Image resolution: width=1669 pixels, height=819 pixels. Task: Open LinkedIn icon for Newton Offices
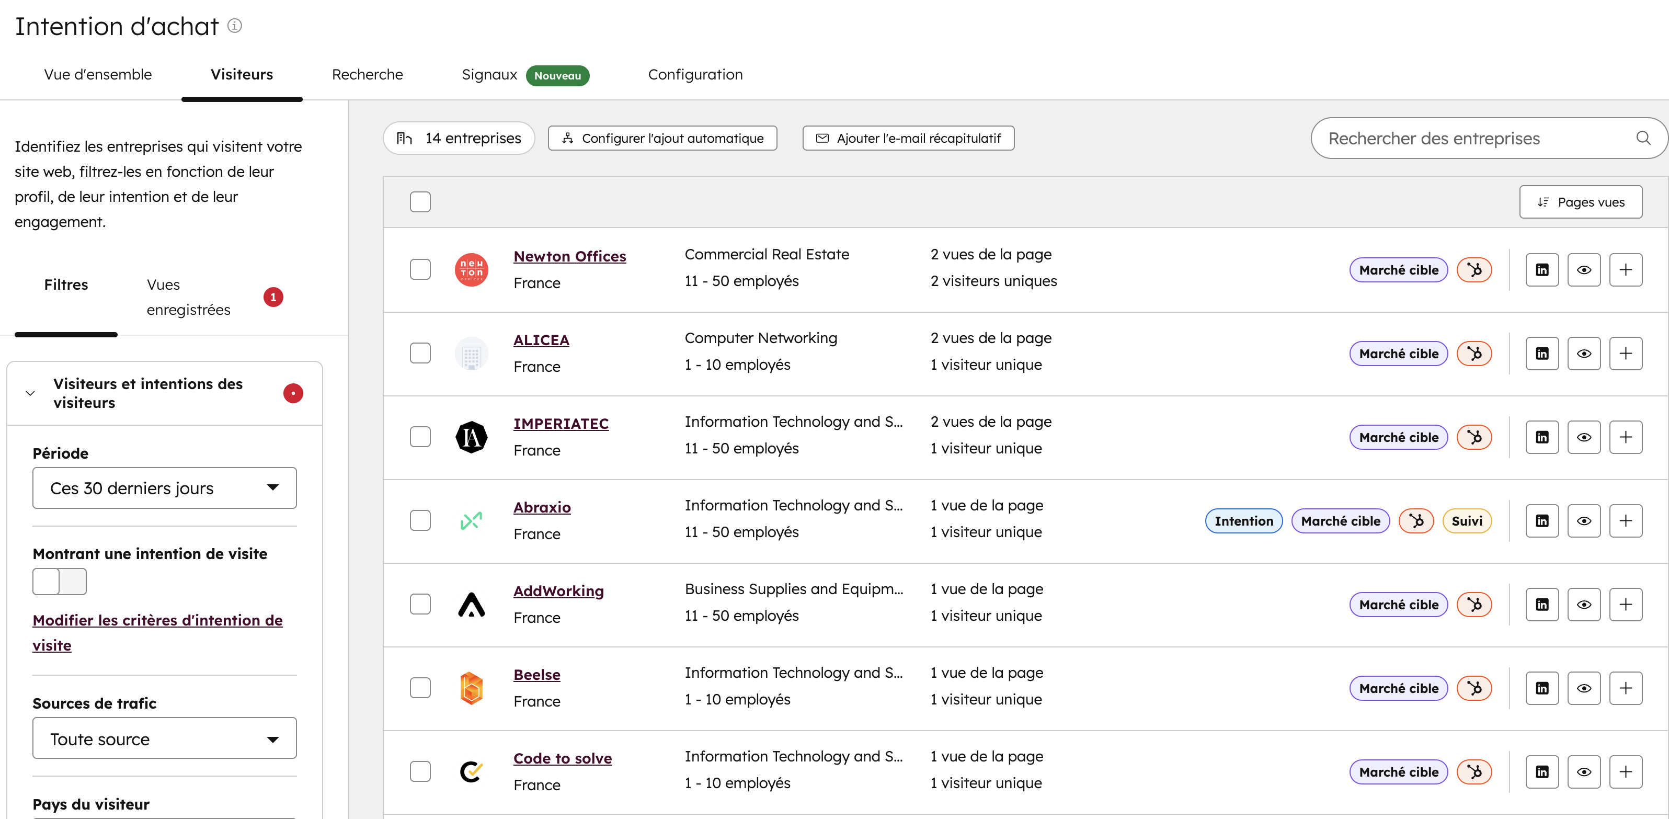pyautogui.click(x=1541, y=269)
